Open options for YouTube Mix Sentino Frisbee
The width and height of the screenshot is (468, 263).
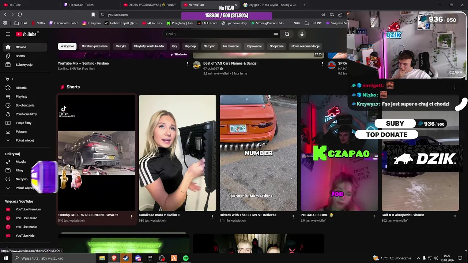click(188, 64)
